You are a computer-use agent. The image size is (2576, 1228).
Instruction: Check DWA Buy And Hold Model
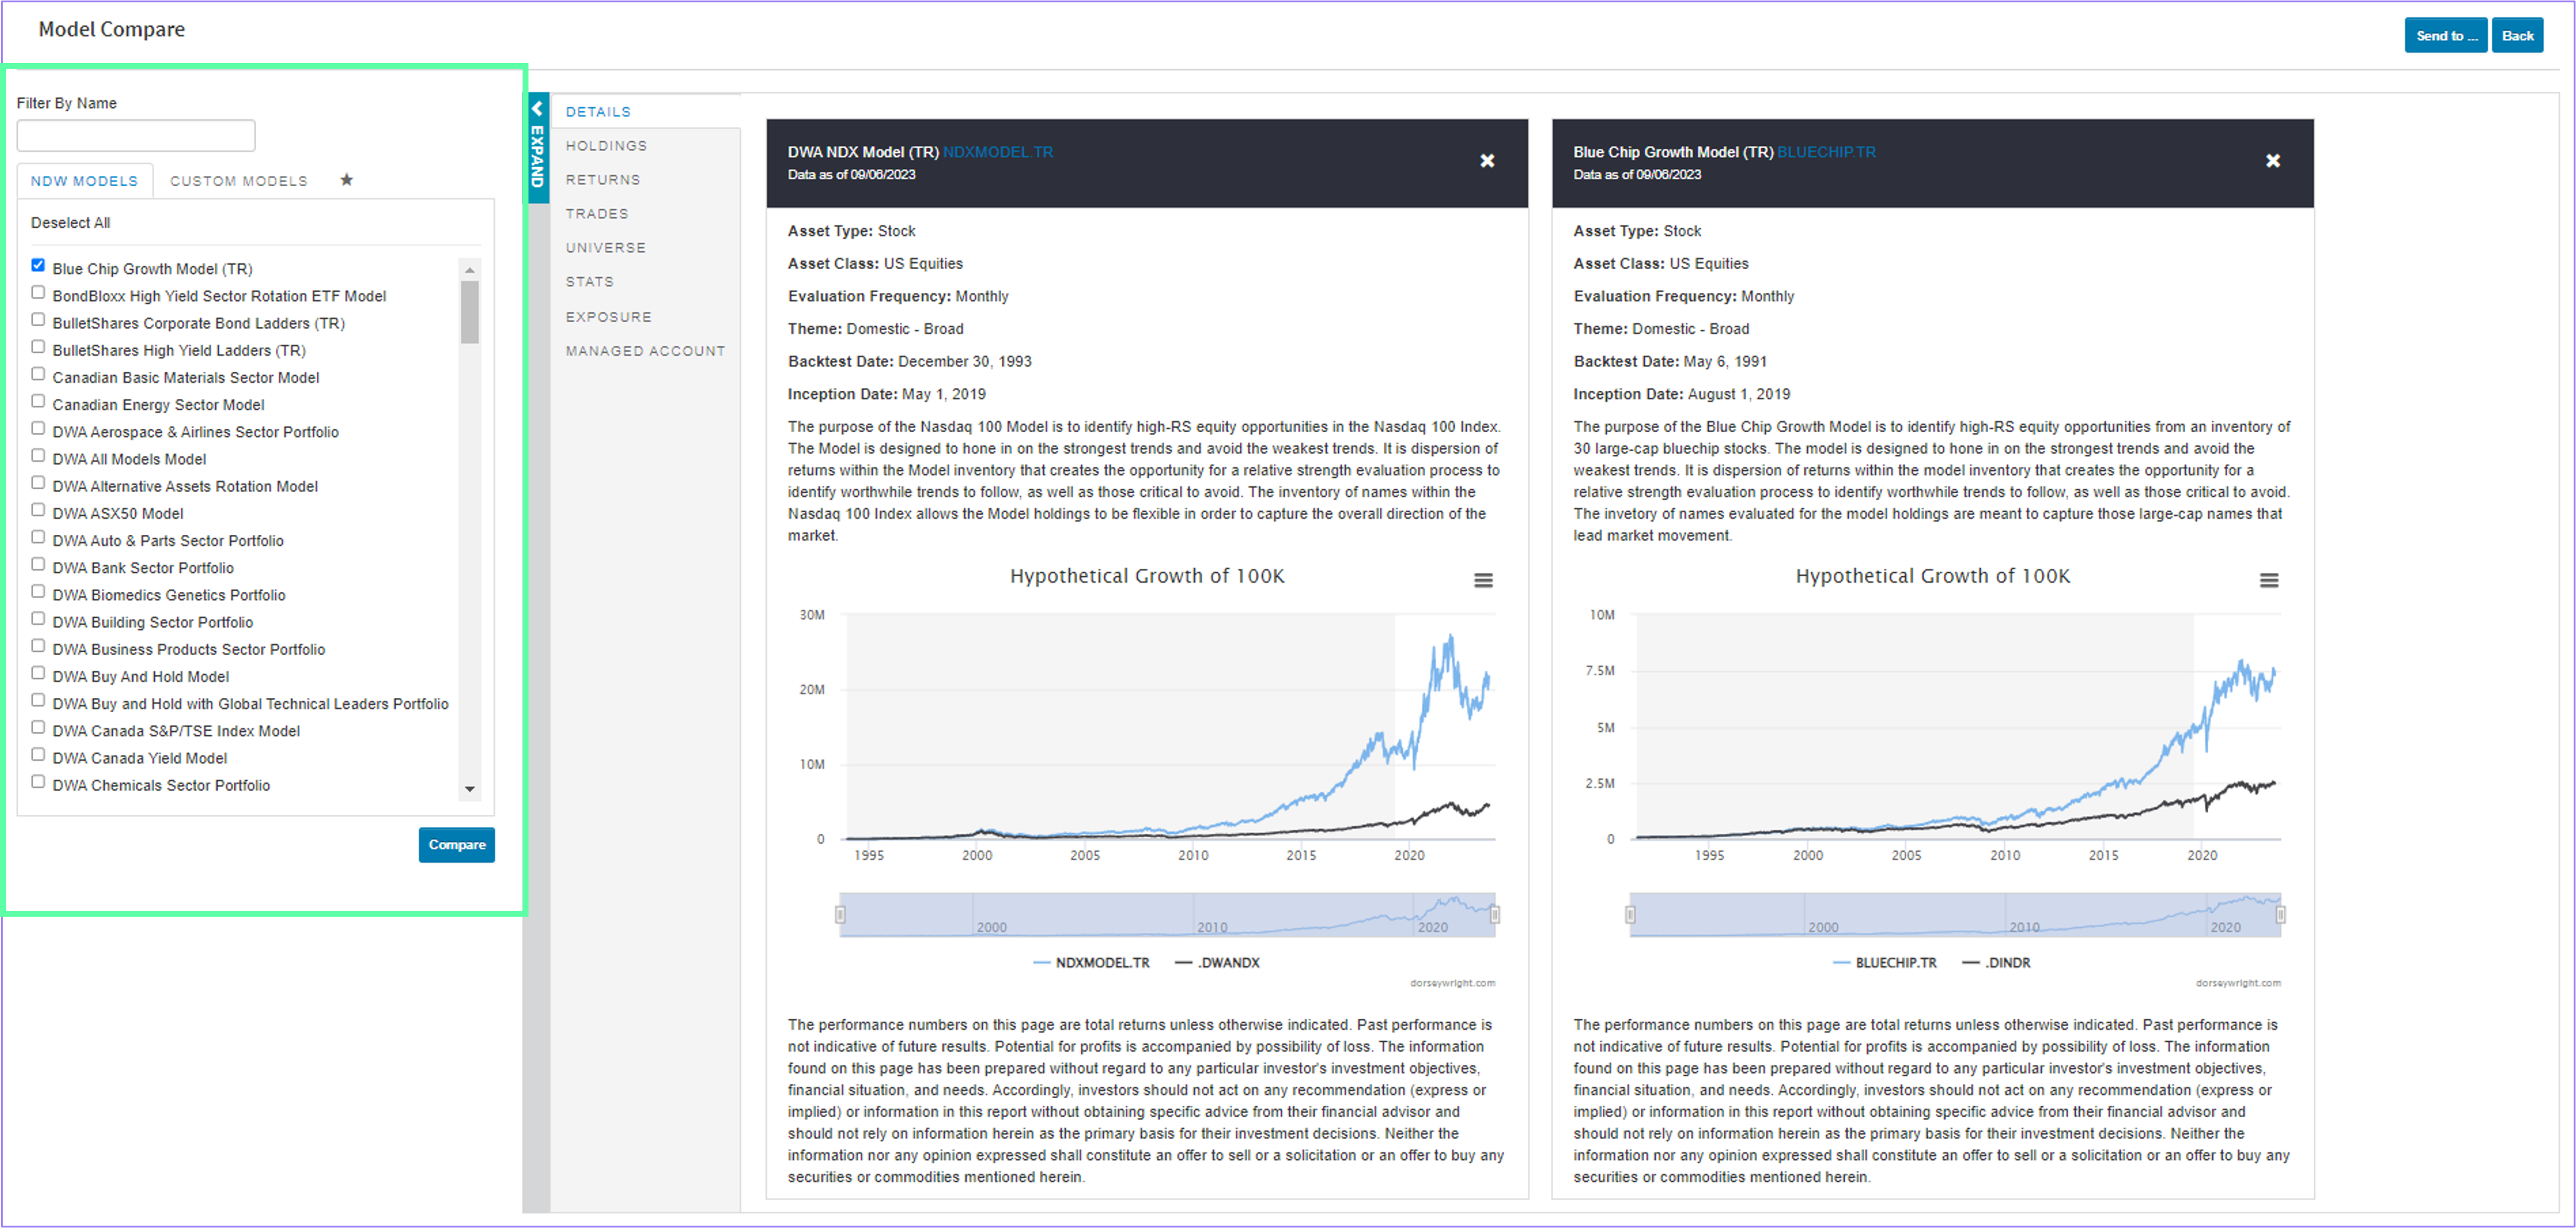click(38, 672)
